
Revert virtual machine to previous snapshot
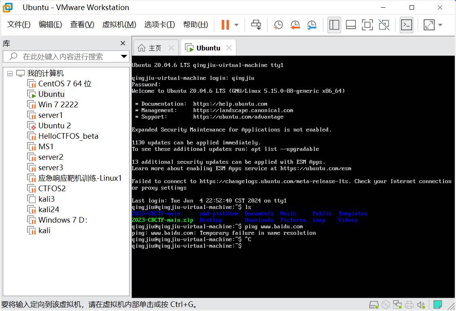(295, 25)
